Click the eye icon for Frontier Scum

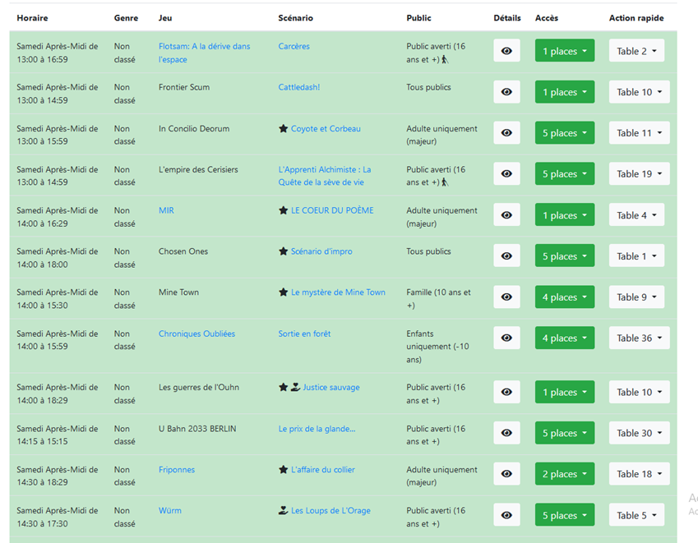(x=506, y=92)
